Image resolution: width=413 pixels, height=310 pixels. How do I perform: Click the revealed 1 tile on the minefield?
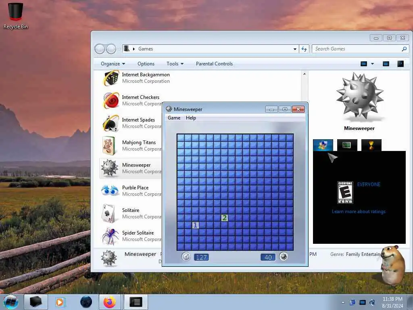[195, 225]
